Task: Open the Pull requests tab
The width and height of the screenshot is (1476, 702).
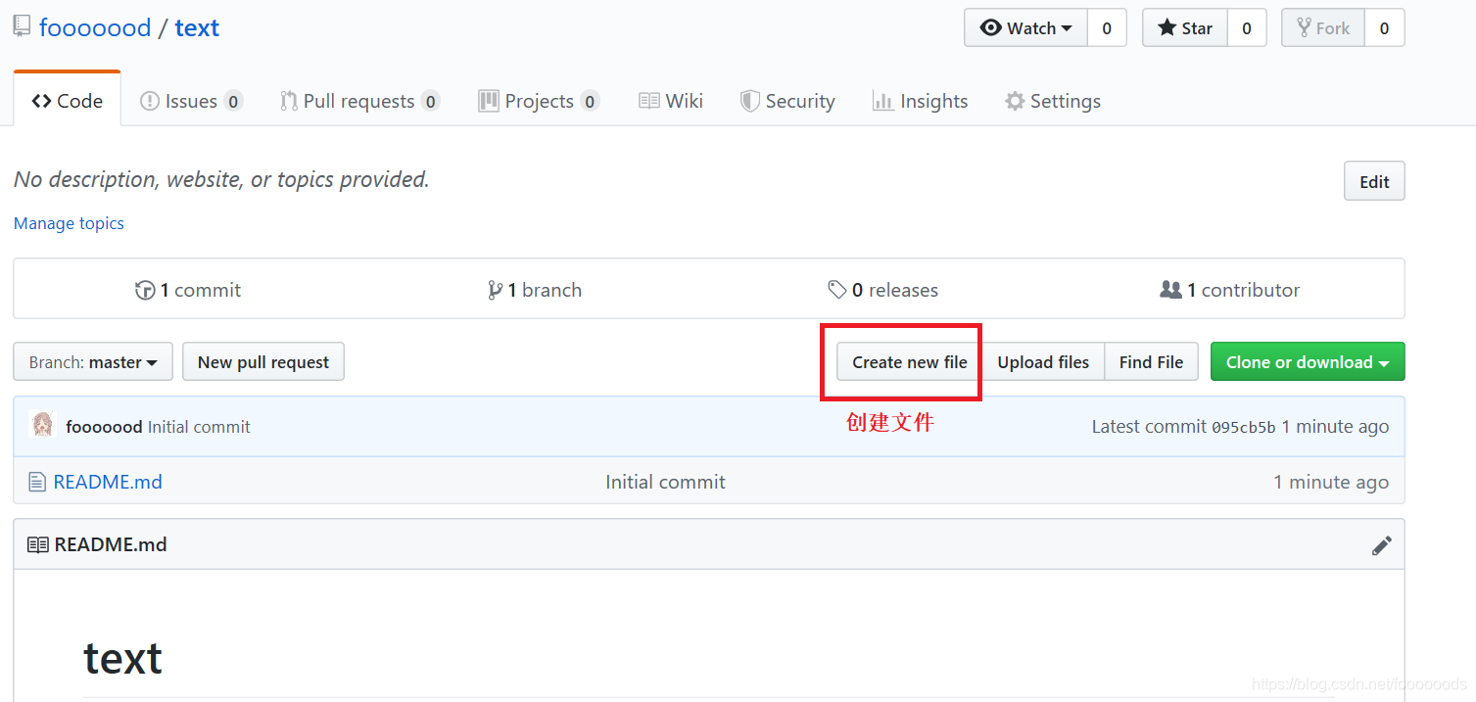Action: pos(360,101)
